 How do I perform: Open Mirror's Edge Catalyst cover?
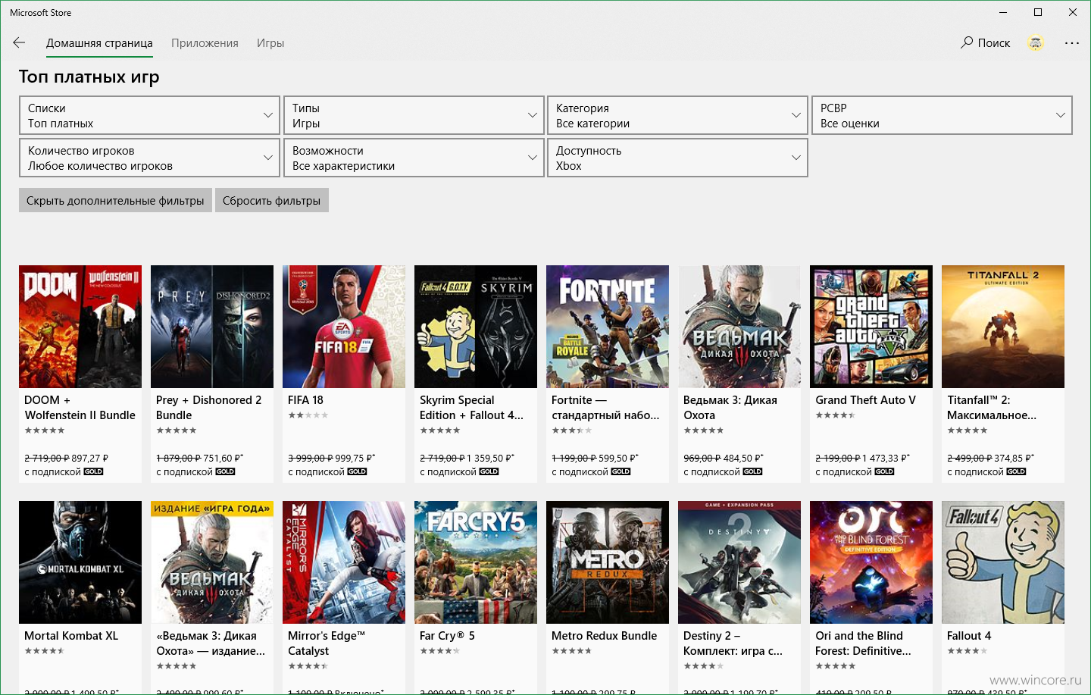pos(344,562)
